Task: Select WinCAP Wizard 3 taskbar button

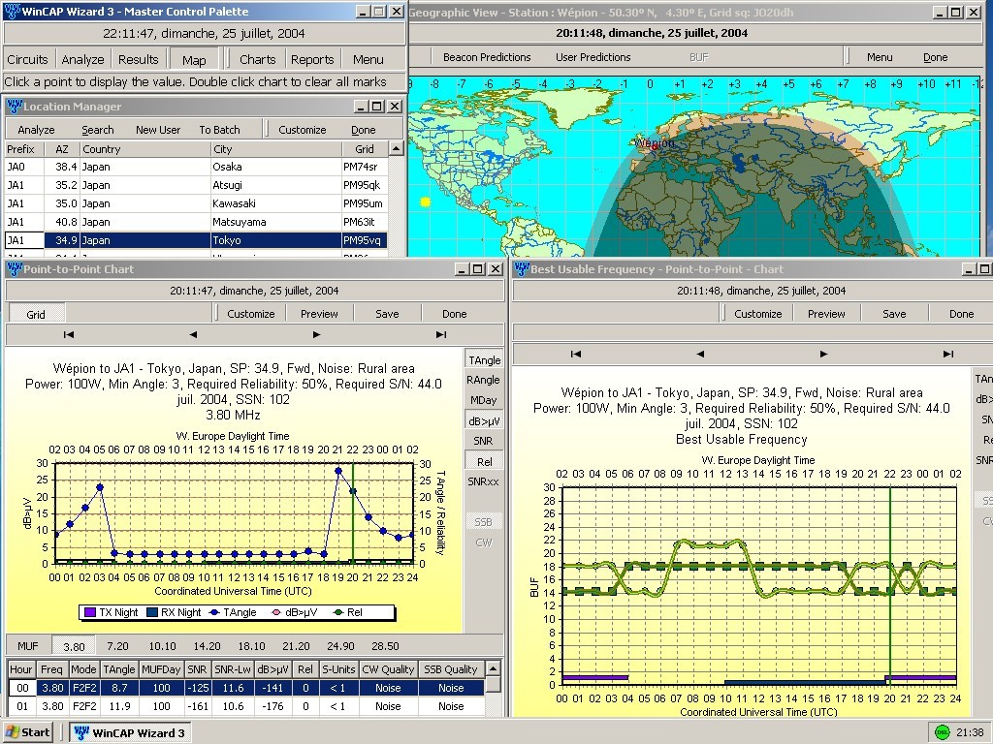Action: pos(130,732)
